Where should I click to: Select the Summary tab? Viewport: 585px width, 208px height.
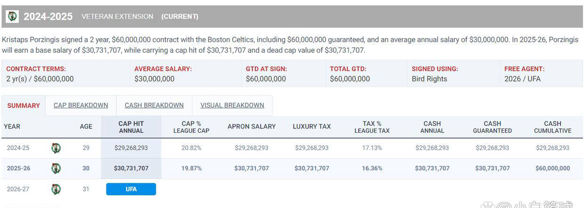tap(24, 106)
